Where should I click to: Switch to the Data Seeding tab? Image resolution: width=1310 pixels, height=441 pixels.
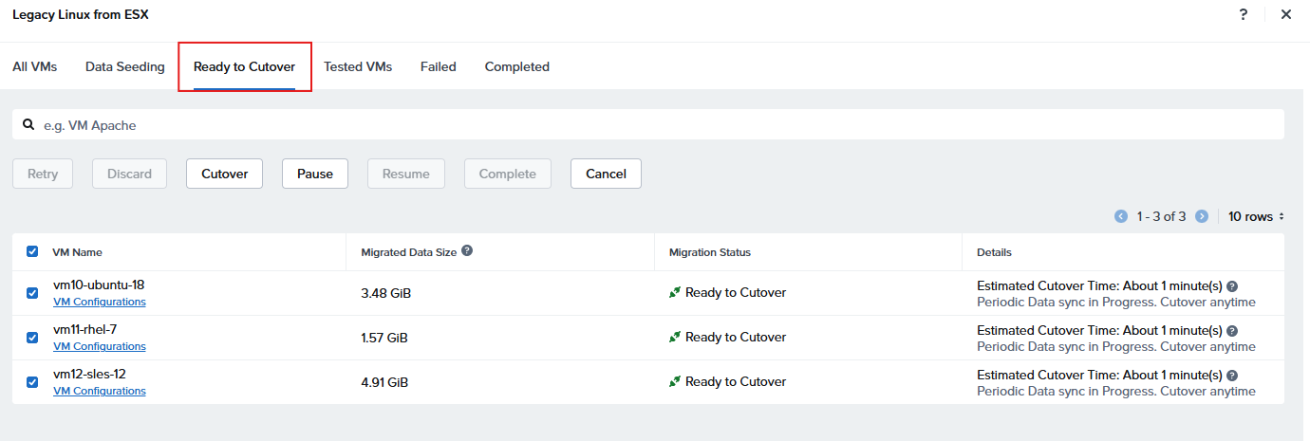(125, 67)
